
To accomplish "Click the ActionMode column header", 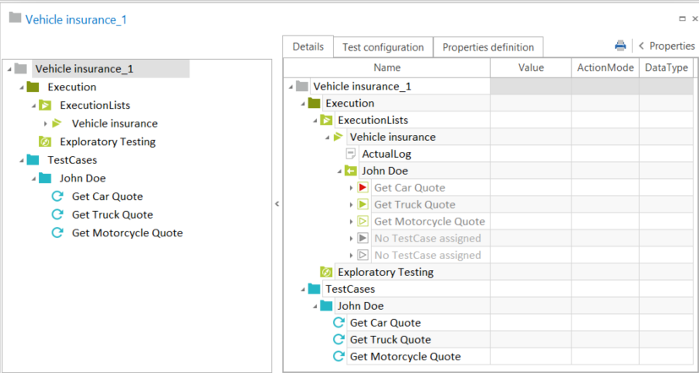I will [x=605, y=68].
